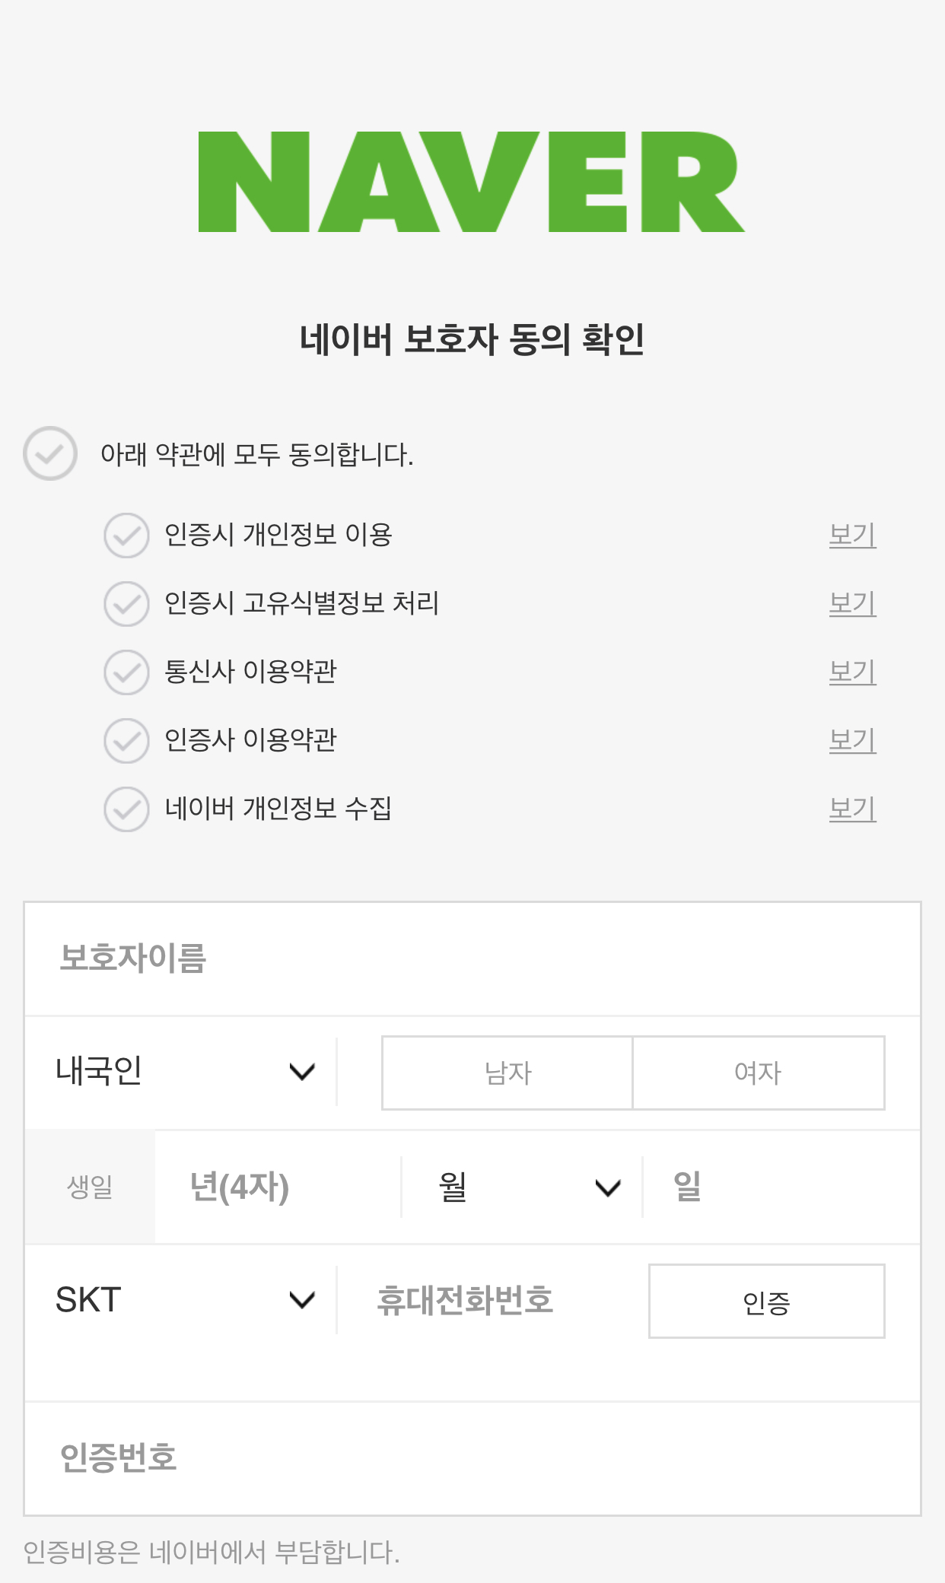The height and width of the screenshot is (1583, 945).
Task: Check the 인증사 이용약관 agreement
Action: (x=126, y=741)
